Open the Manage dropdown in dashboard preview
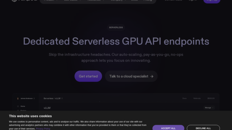 (x=209, y=108)
